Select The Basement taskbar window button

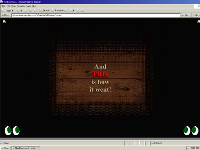tap(26, 148)
